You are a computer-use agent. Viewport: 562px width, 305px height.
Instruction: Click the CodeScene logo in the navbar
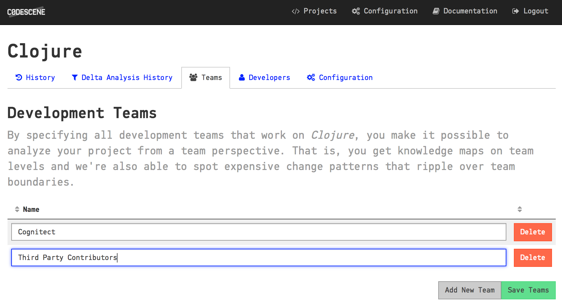pyautogui.click(x=26, y=12)
